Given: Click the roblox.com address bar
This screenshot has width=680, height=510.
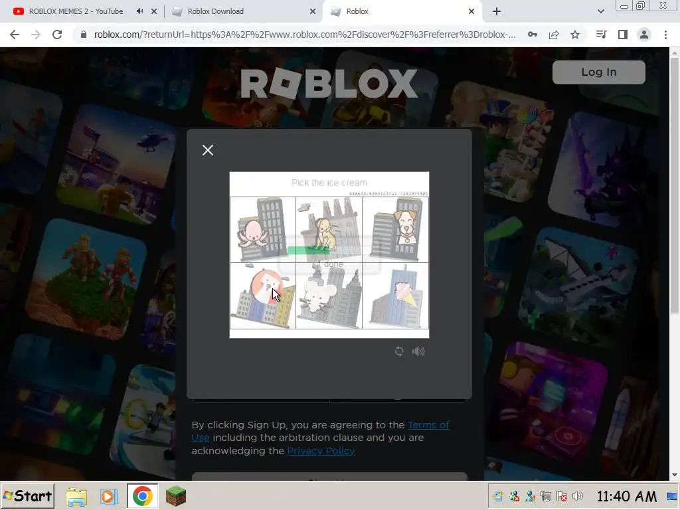Looking at the screenshot, I should [x=303, y=35].
